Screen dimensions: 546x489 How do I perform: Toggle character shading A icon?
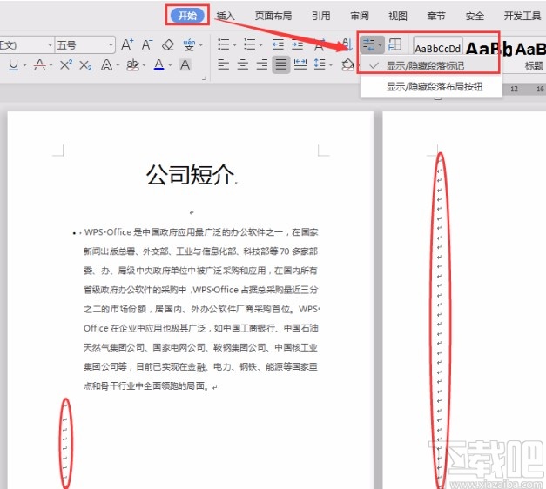(x=185, y=64)
